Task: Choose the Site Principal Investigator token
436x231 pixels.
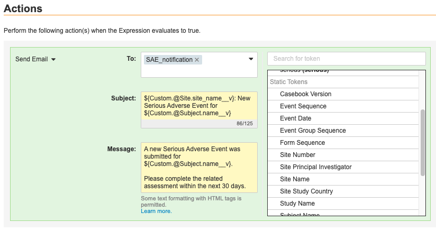Action: (315, 167)
